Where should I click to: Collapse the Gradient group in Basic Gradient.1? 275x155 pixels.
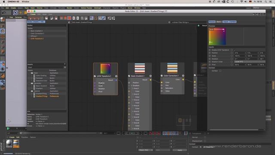[131, 86]
